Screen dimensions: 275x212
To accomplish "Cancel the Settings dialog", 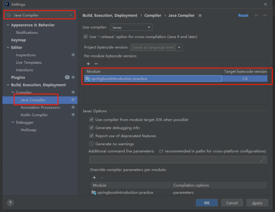I will tap(232, 203).
